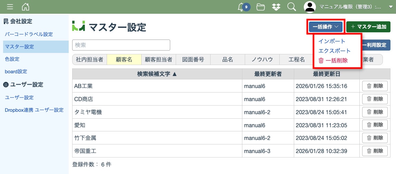Switch to the 図面番号 tab
396x174 pixels.
click(x=193, y=59)
